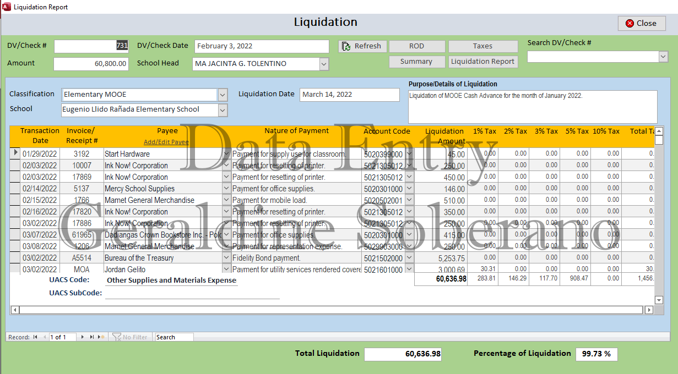Open the account code 5020399000 dropdown
Viewport: 678px width, 374px height.
click(409, 154)
